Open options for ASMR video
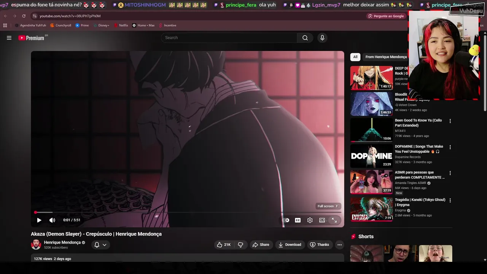 (x=450, y=173)
